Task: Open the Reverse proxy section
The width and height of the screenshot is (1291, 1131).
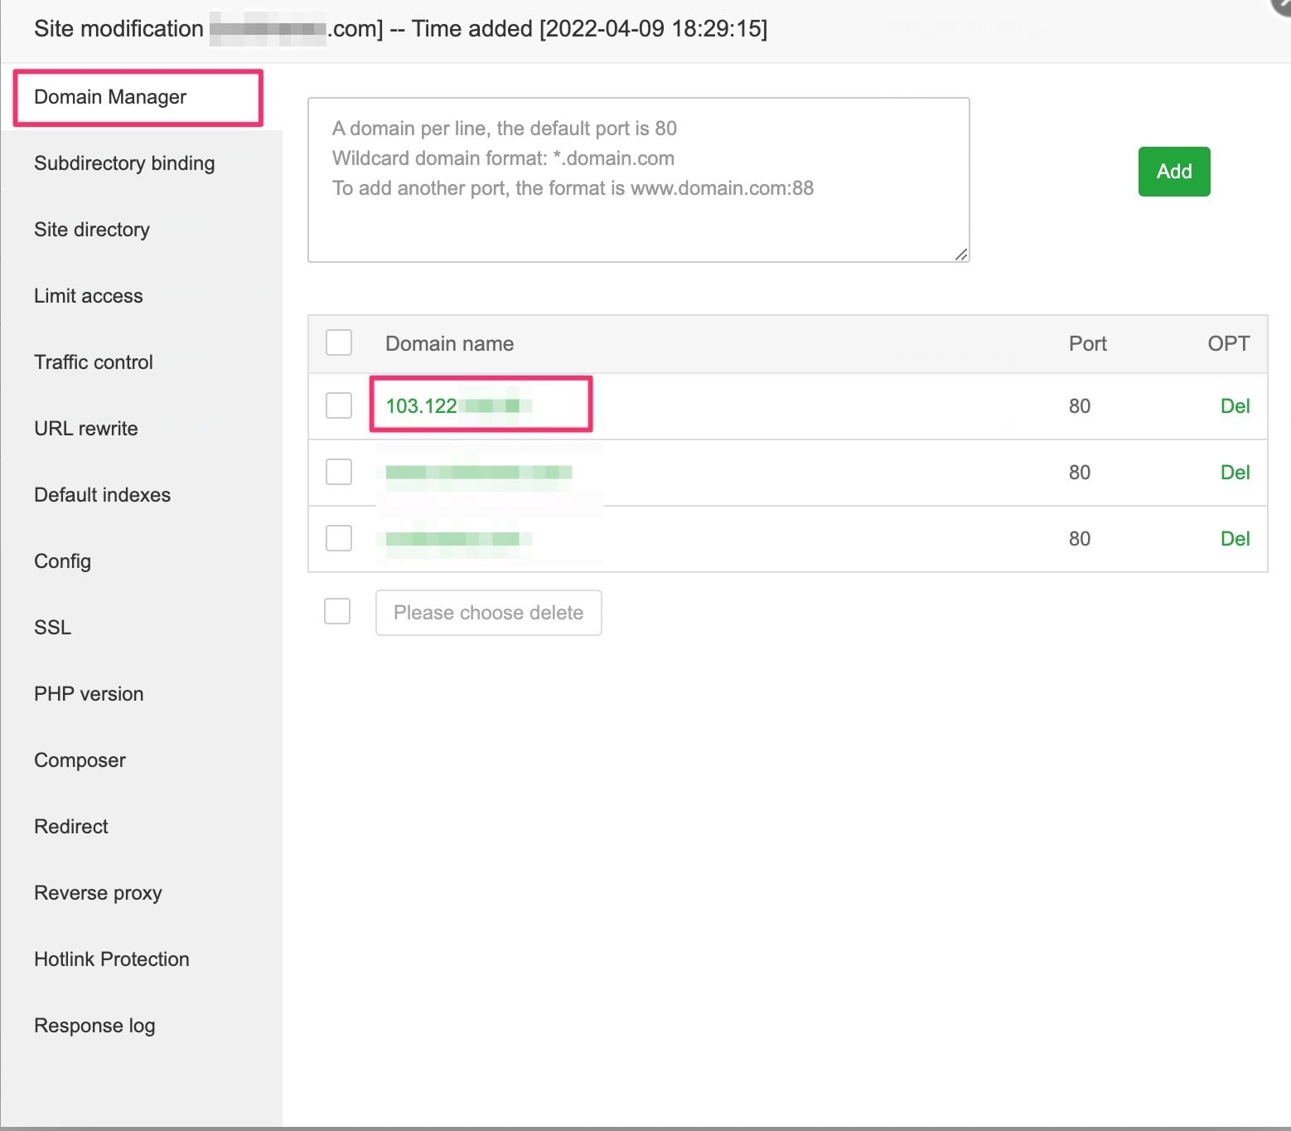Action: (98, 893)
